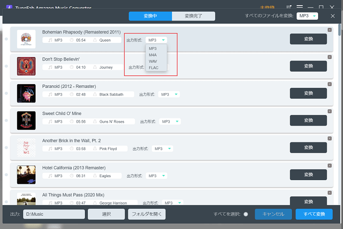Viewport: 343px width, 229px height.
Task: Convert the Hotel California track
Action: 308,175
